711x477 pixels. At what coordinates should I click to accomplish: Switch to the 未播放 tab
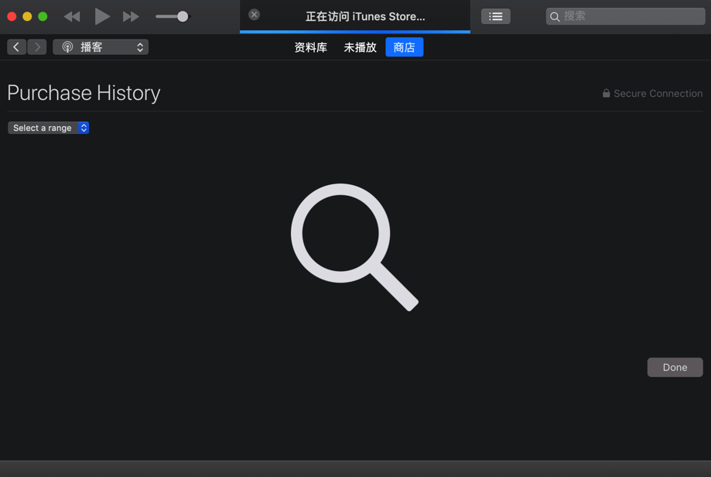360,47
